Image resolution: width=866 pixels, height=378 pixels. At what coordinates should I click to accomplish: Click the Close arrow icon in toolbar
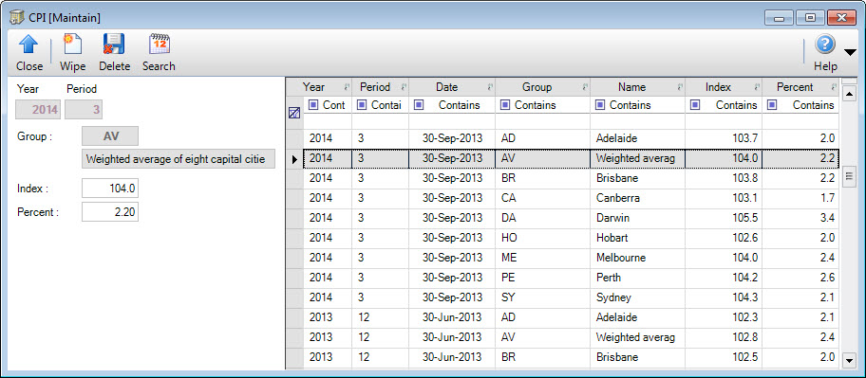[x=28, y=45]
